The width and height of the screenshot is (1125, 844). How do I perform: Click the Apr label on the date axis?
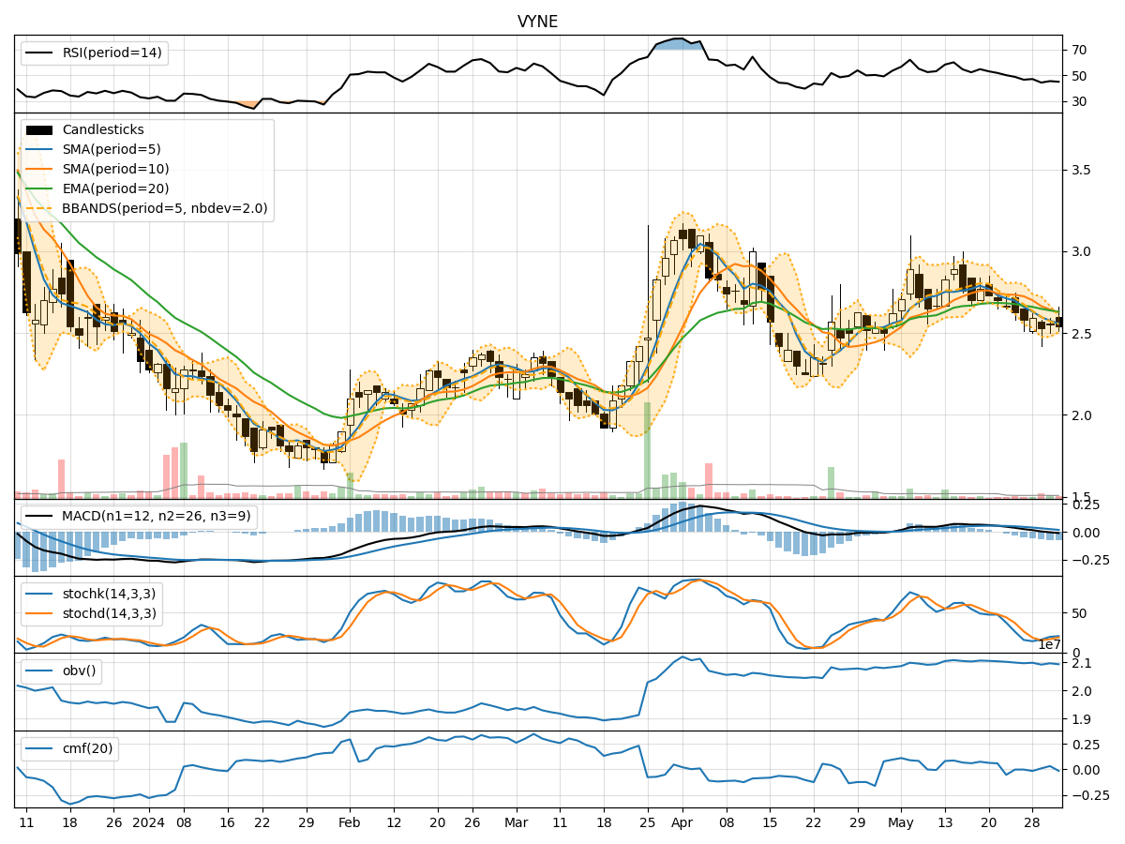coord(682,821)
